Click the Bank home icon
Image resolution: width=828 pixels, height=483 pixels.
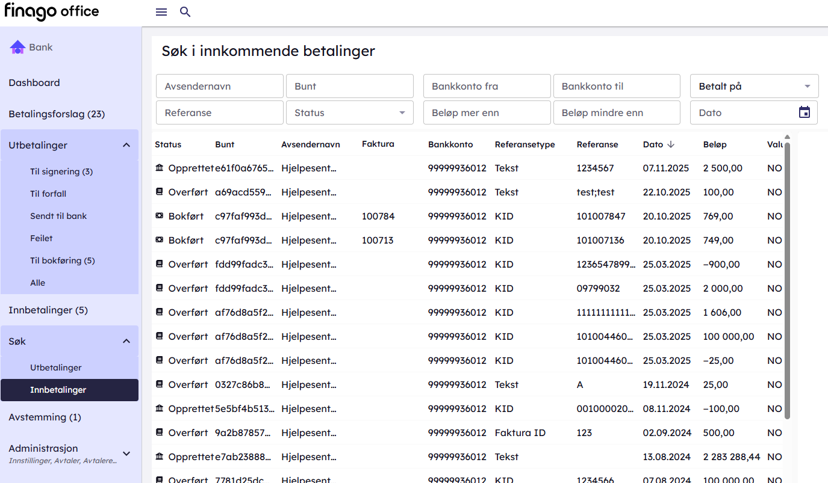pos(17,47)
